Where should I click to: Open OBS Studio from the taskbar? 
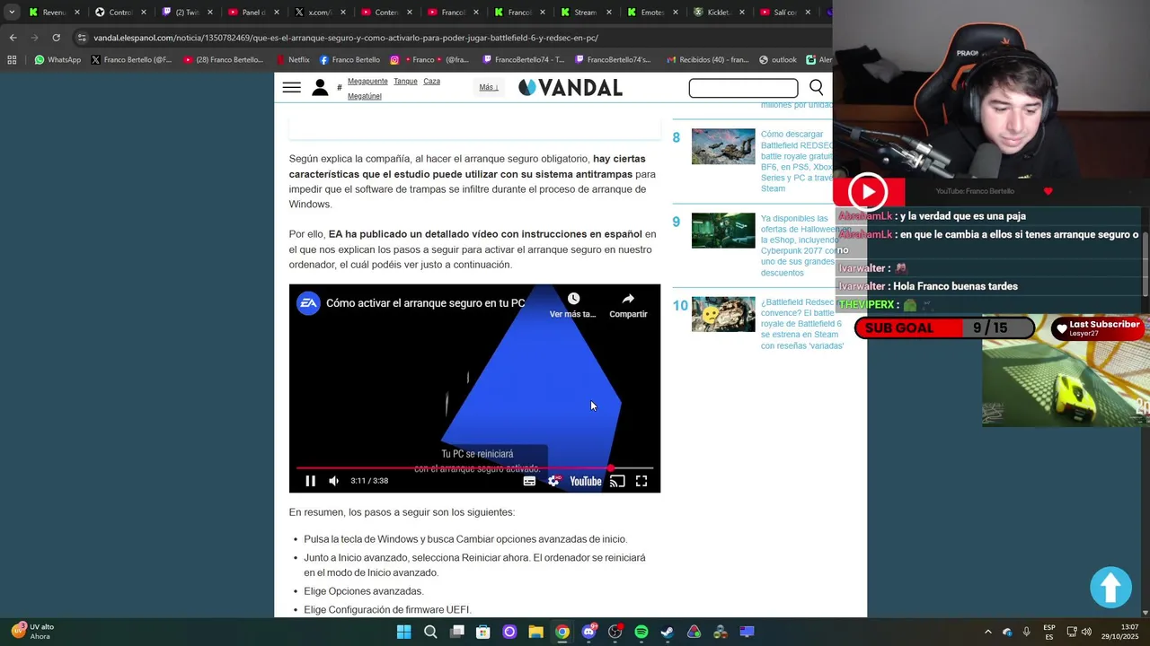point(615,632)
